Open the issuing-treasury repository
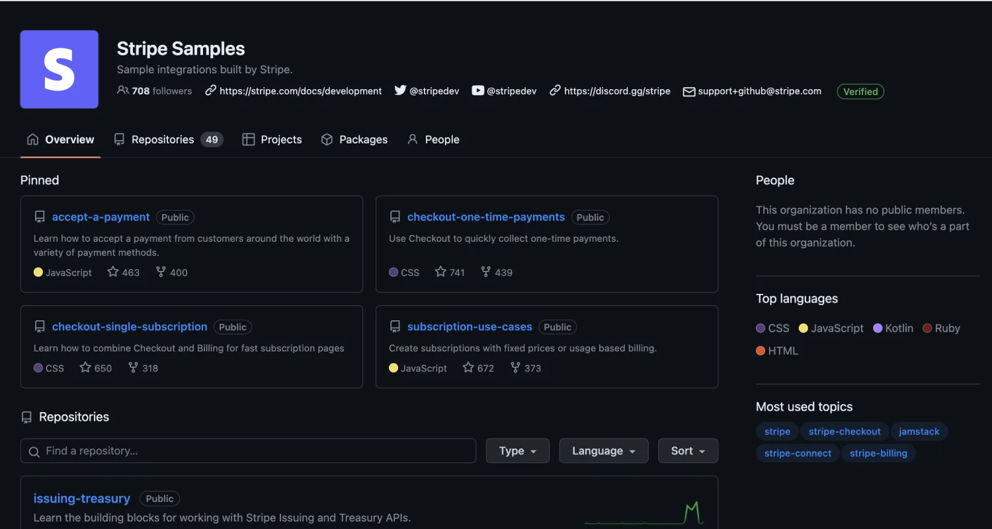 (x=82, y=499)
